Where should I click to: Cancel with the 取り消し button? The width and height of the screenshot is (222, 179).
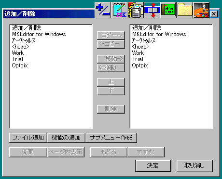click(194, 166)
